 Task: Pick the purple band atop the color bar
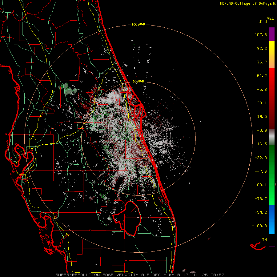point(272,34)
